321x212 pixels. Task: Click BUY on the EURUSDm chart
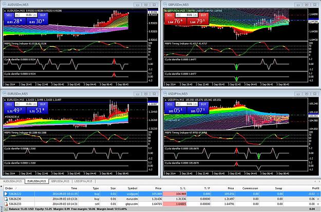[x=43, y=104]
